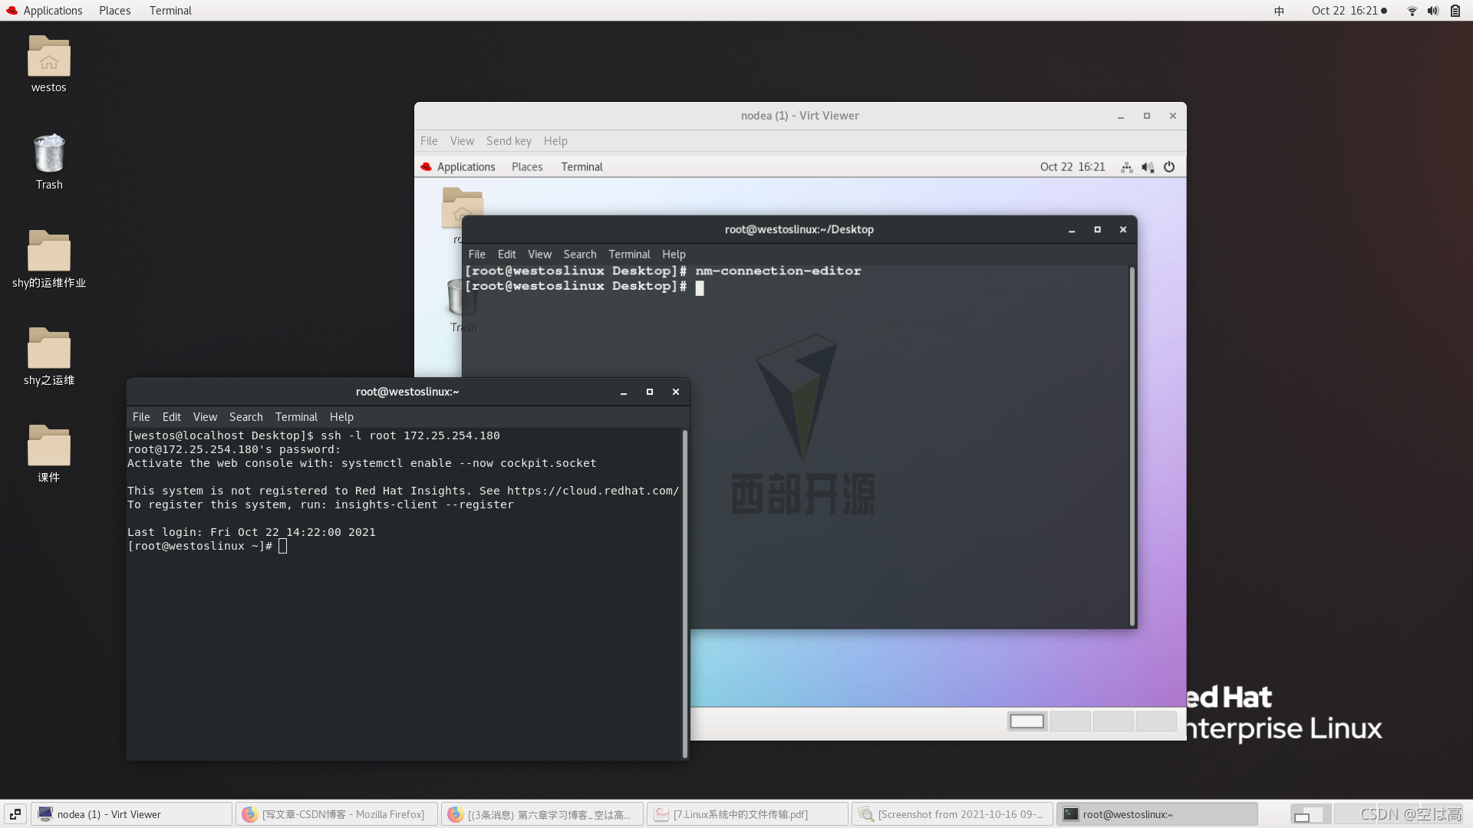
Task: Select second workspace in guest workspace switcher
Action: click(x=1069, y=721)
